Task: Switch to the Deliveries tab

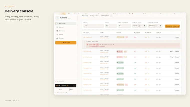Action: [85, 16]
